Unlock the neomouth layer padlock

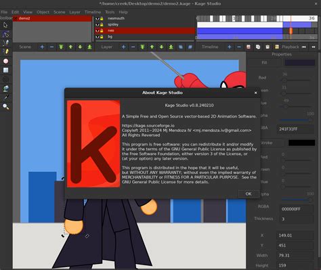pos(102,18)
